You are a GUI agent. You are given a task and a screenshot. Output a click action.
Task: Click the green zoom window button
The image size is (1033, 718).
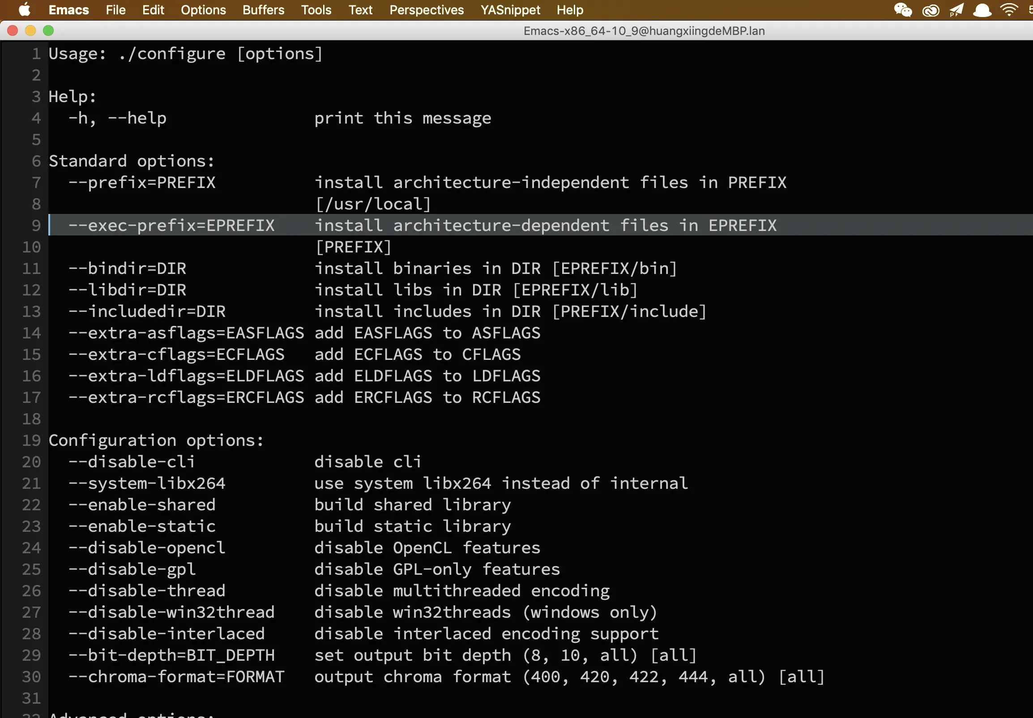click(x=48, y=30)
